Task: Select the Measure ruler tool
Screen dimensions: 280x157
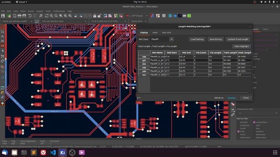Action: pyautogui.click(x=233, y=115)
